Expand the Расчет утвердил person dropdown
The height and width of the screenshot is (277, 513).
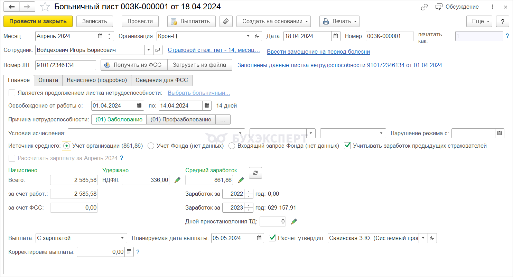coord(423,238)
